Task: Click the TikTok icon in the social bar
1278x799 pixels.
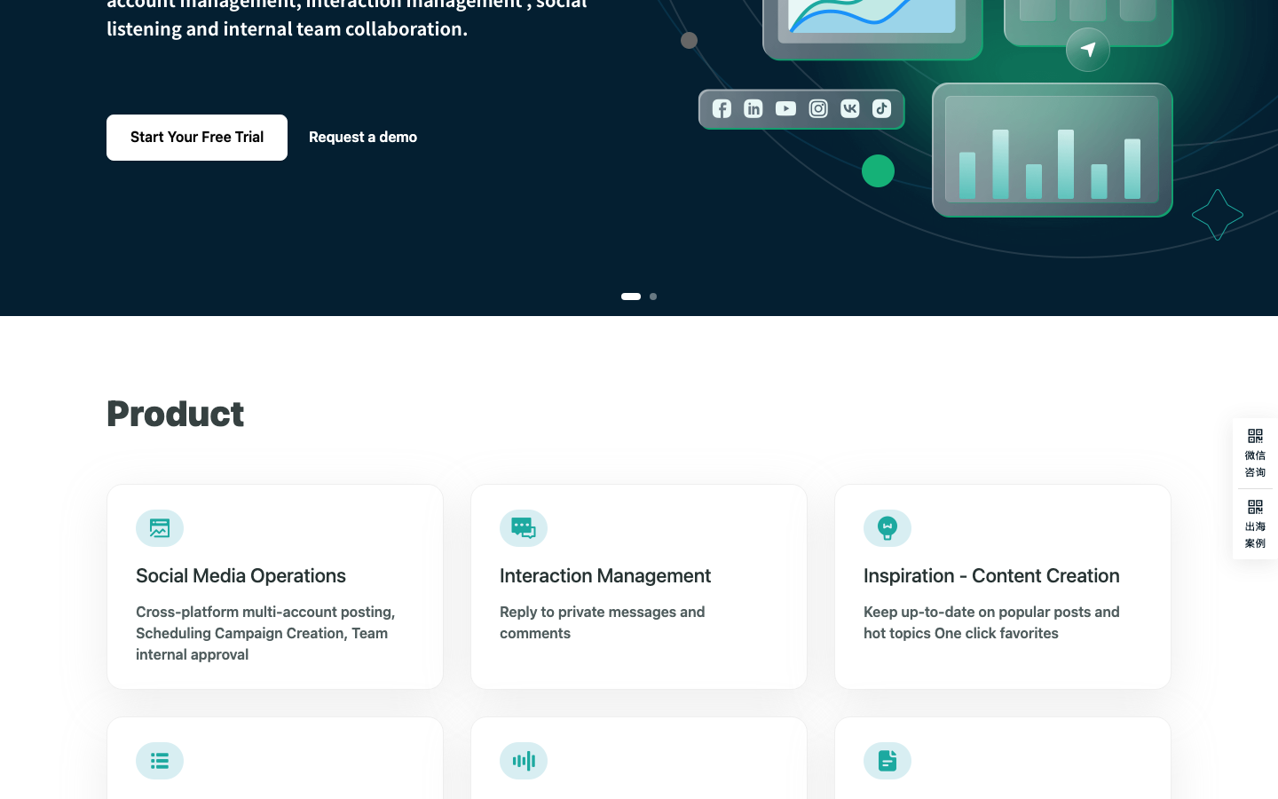Action: [x=881, y=108]
